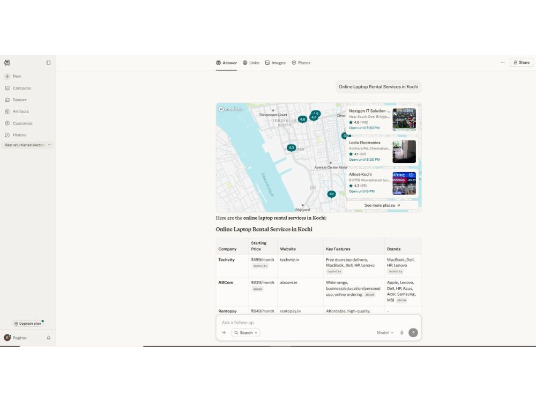Switch to the Places tab
The height and width of the screenshot is (402, 536).
(301, 63)
